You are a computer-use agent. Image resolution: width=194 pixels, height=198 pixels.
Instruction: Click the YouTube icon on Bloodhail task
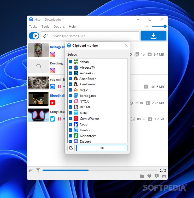52,103
